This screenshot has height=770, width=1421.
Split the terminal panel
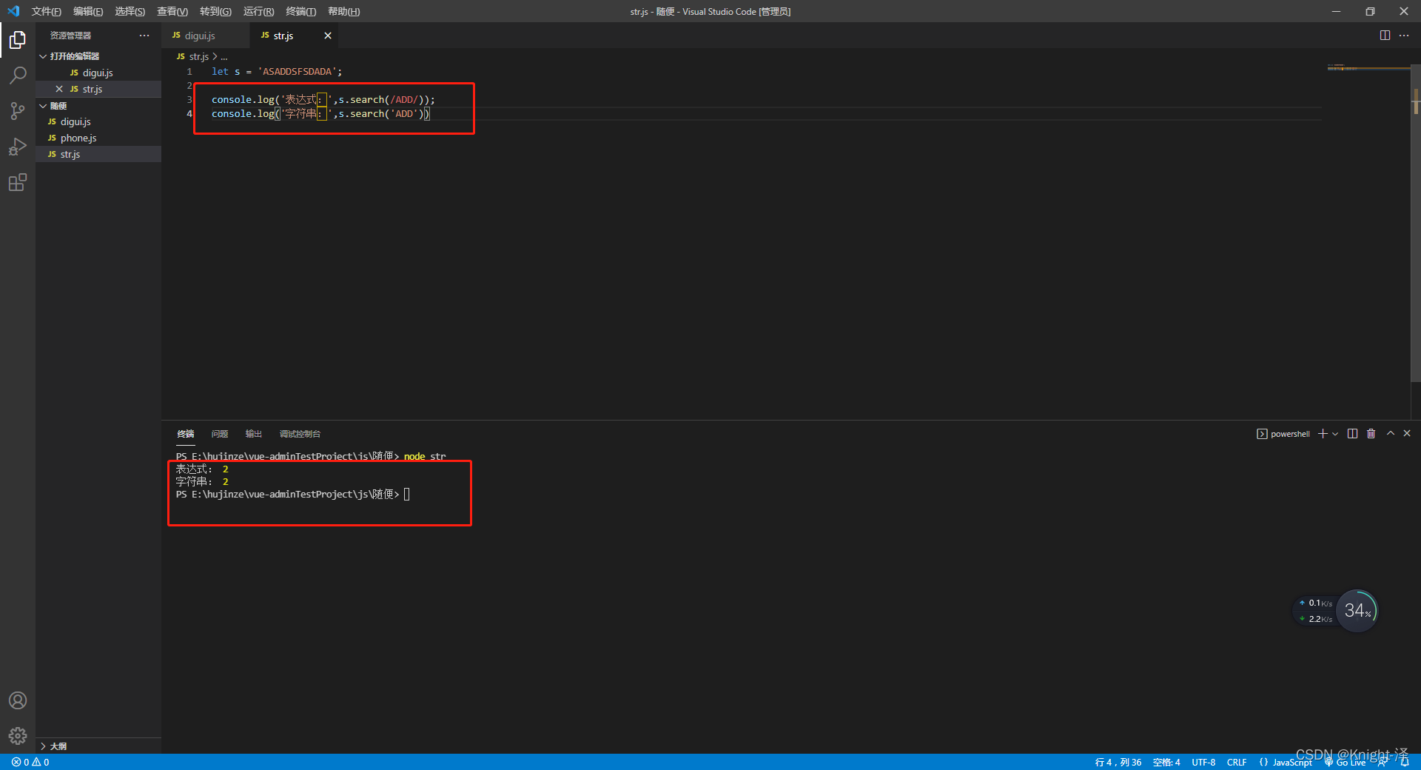click(x=1352, y=434)
